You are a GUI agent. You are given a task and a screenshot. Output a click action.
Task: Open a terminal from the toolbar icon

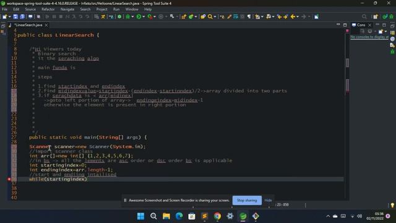[30, 17]
